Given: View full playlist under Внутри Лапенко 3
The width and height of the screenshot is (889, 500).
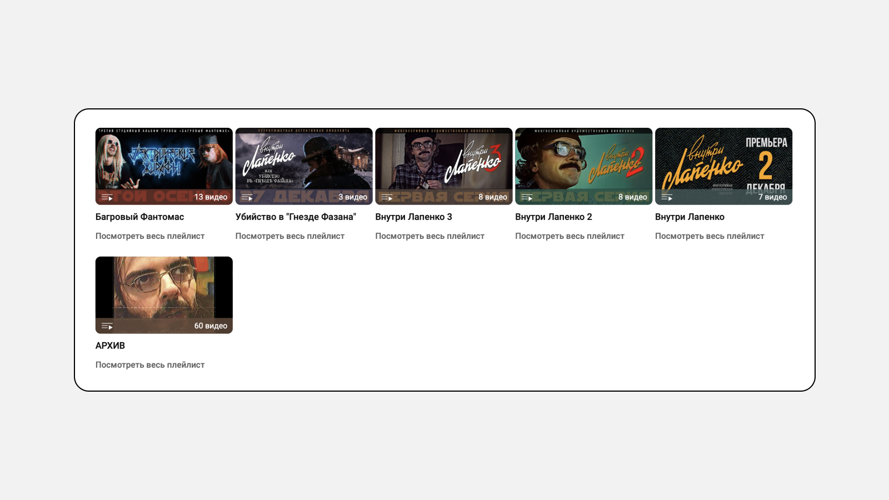Looking at the screenshot, I should pos(430,236).
